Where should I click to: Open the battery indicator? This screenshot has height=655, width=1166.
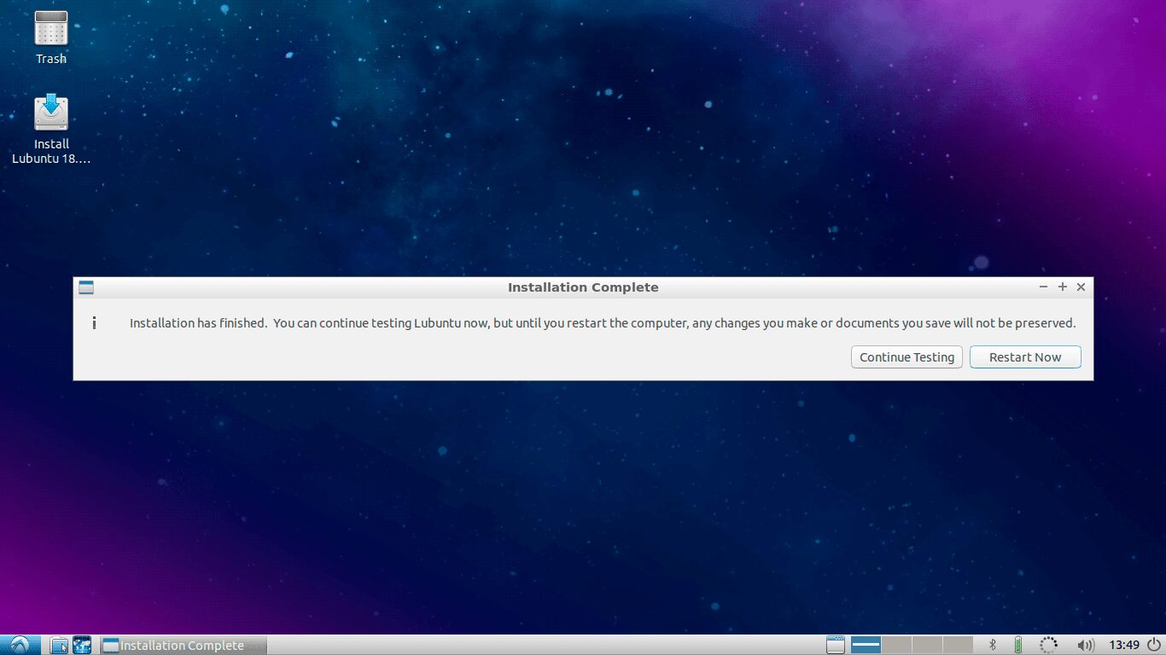tap(1019, 645)
